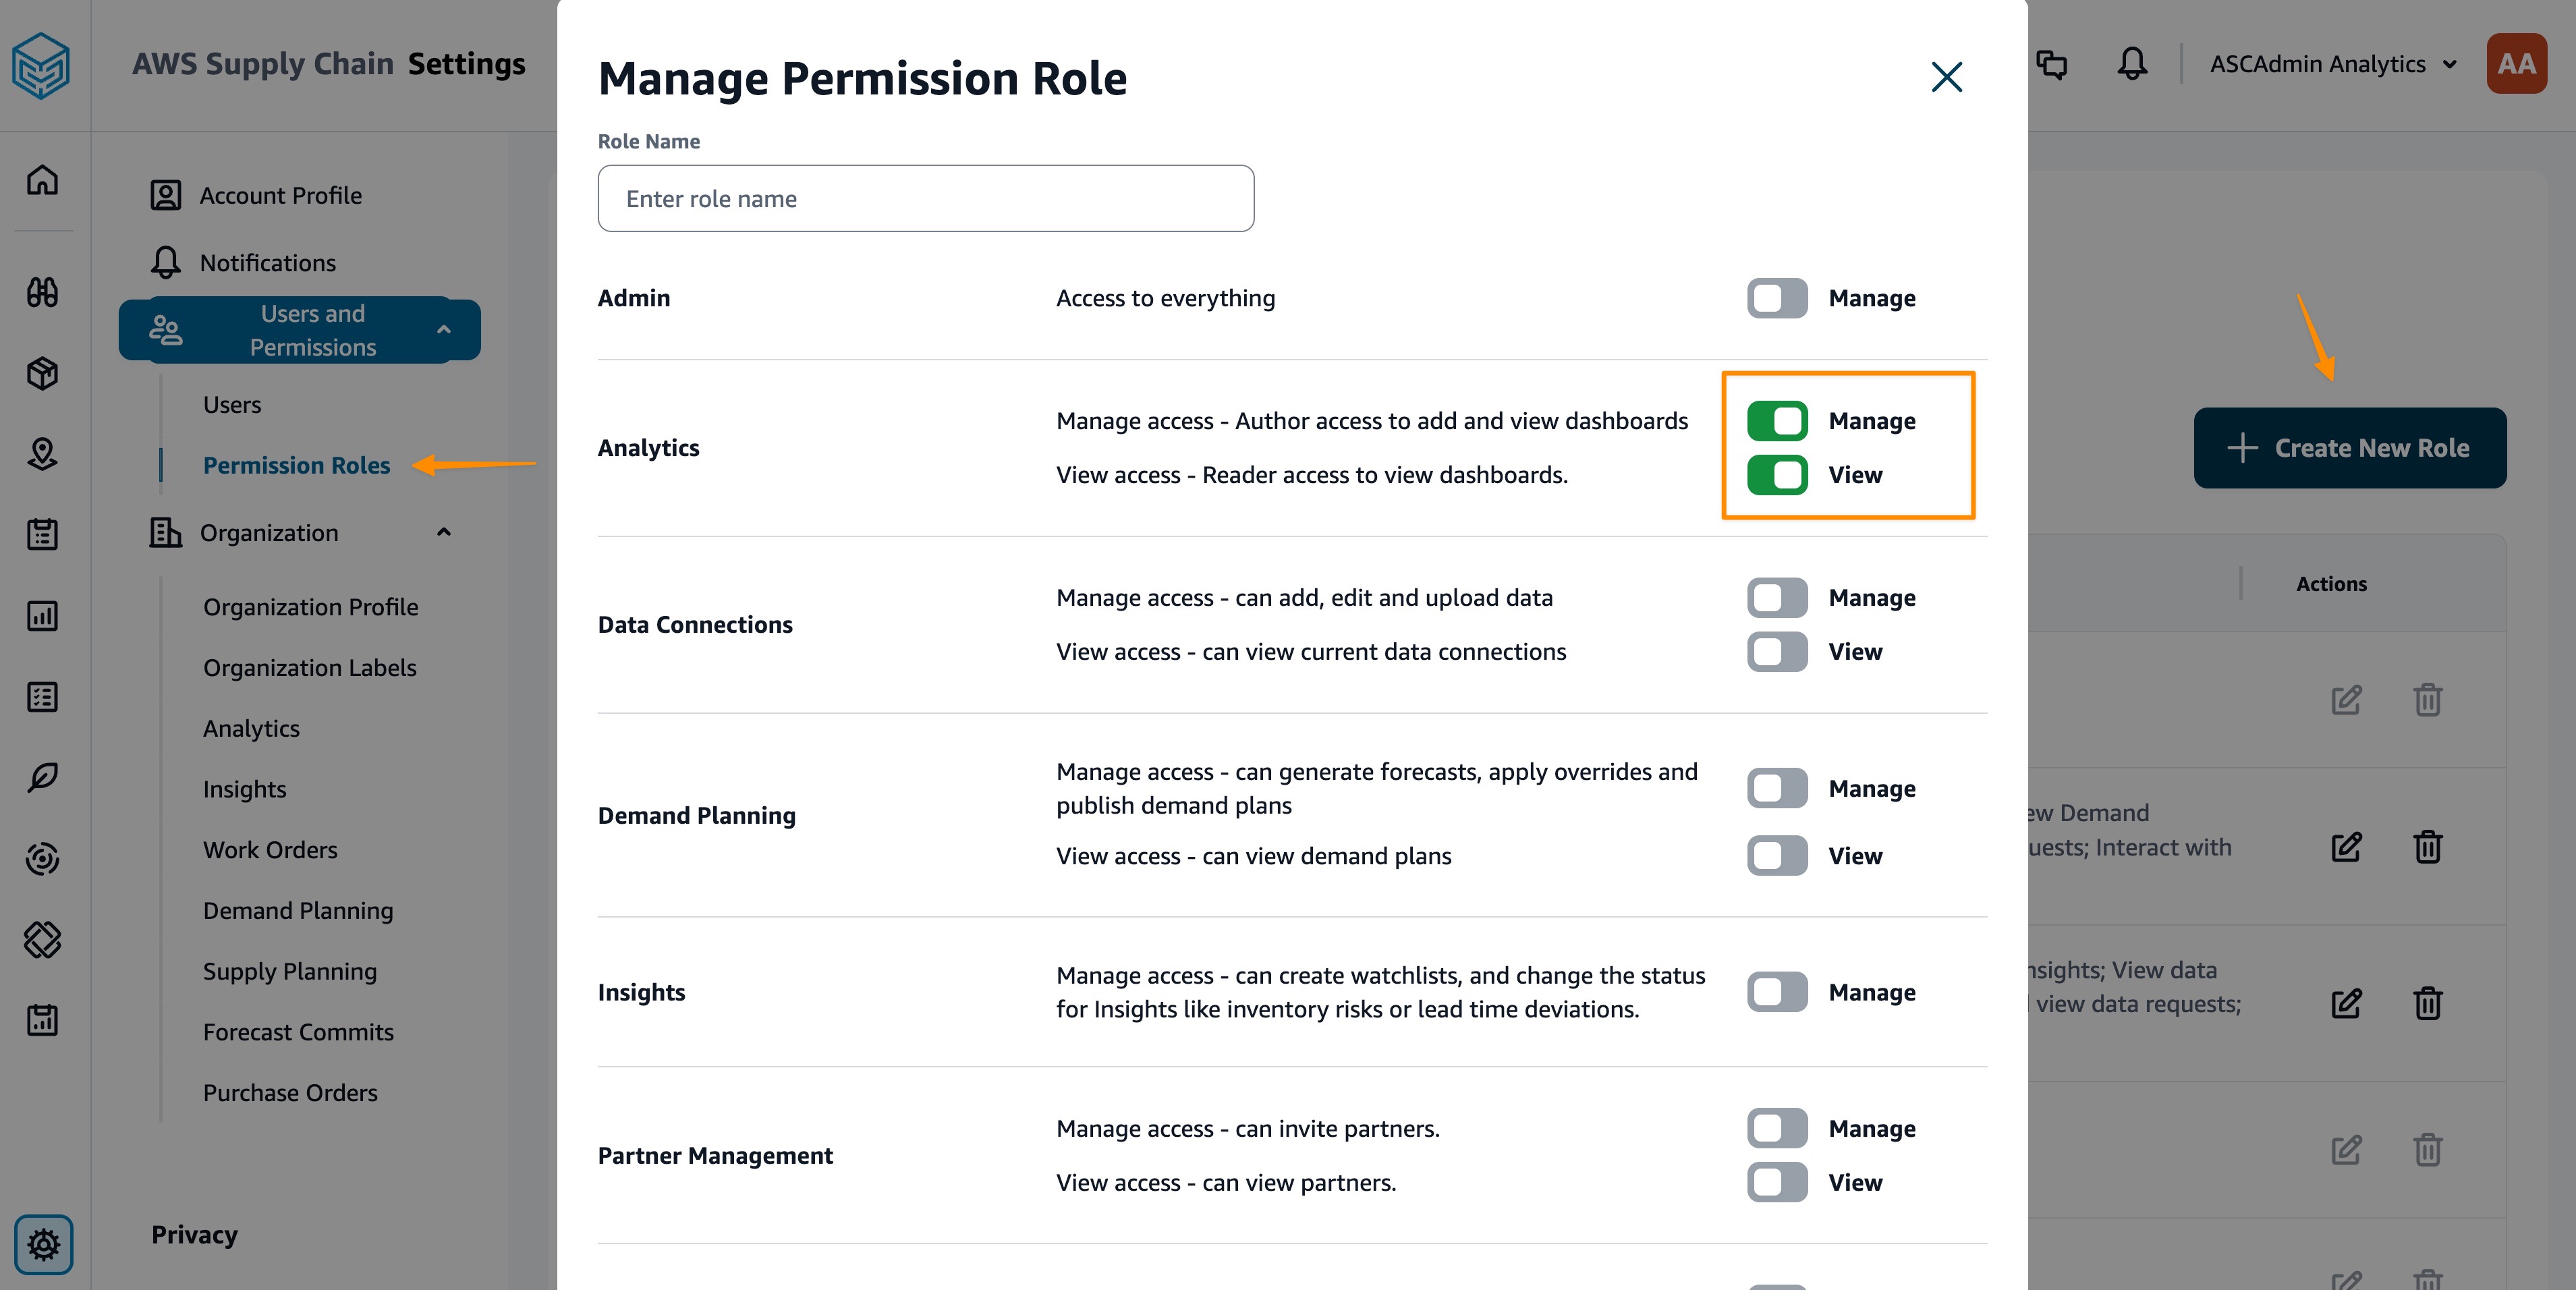
Task: Enable Demand Planning Manage switch
Action: point(1777,788)
